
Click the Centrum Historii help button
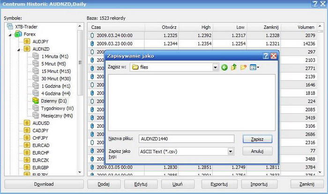pyautogui.click(x=315, y=4)
